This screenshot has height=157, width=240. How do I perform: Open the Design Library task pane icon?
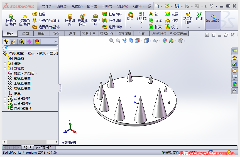(x=234, y=64)
